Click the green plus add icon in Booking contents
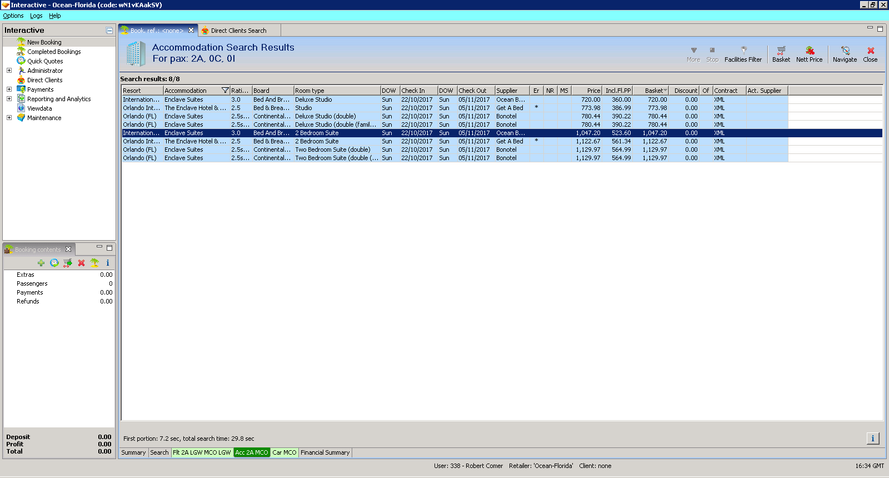The height and width of the screenshot is (478, 889). [x=41, y=263]
